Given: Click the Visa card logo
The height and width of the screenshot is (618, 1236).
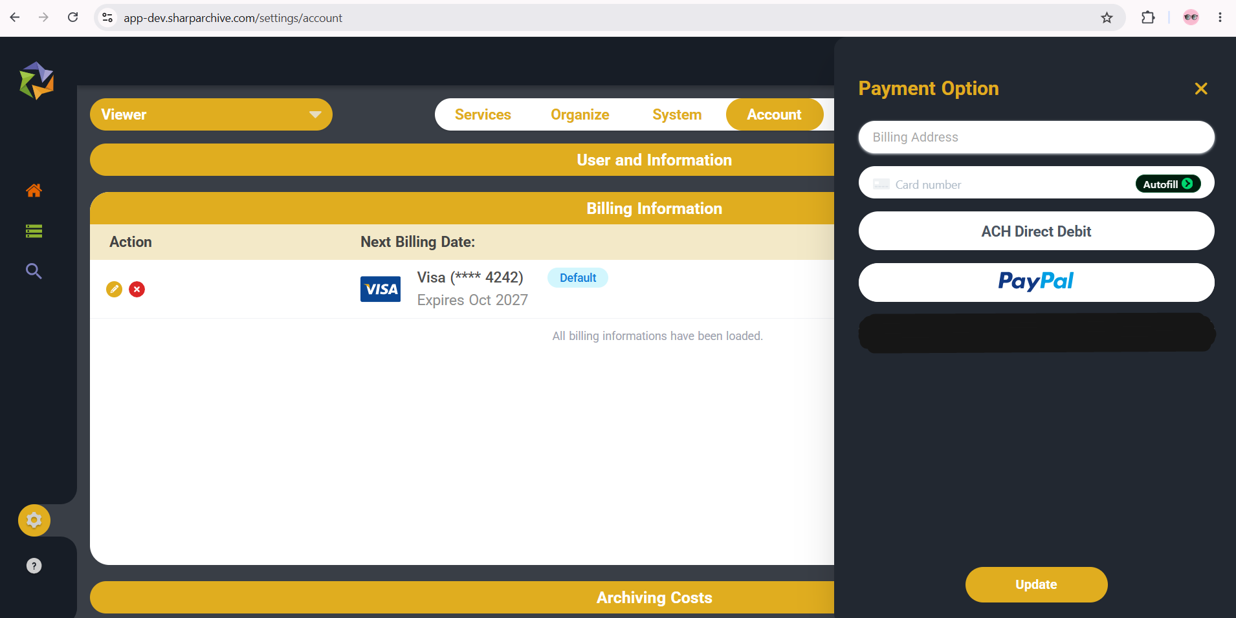Looking at the screenshot, I should (381, 289).
